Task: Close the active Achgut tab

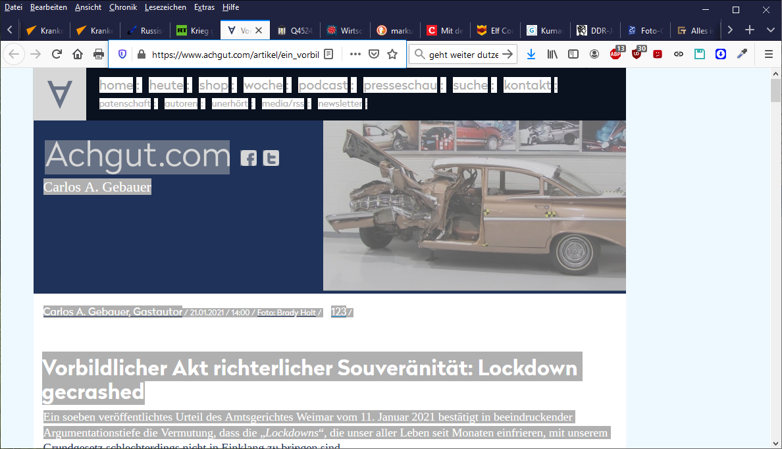Action: [259, 30]
